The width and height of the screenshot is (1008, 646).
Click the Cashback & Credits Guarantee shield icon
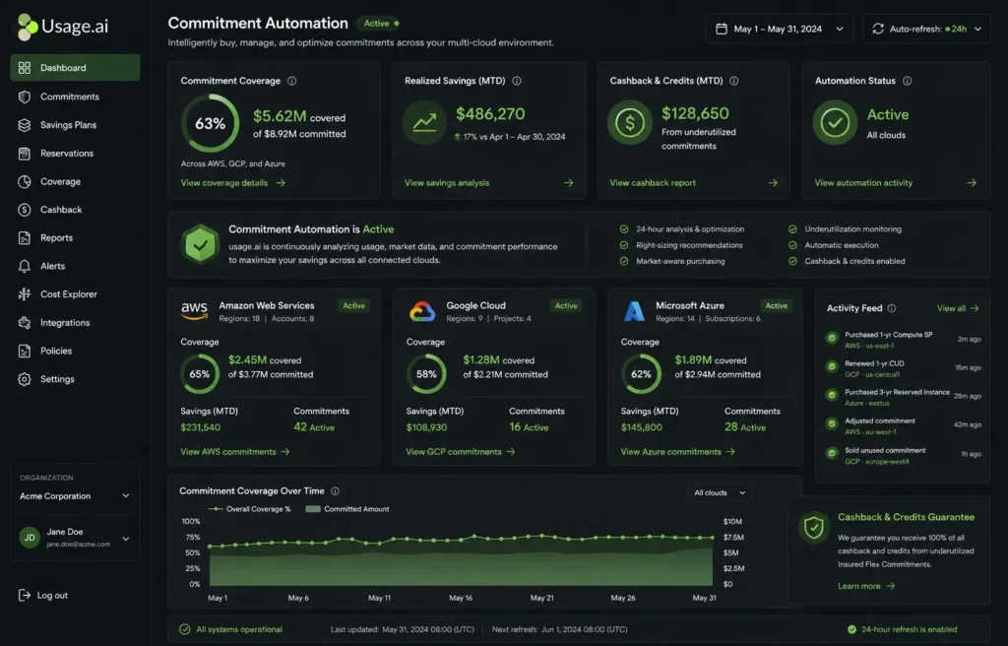(814, 528)
